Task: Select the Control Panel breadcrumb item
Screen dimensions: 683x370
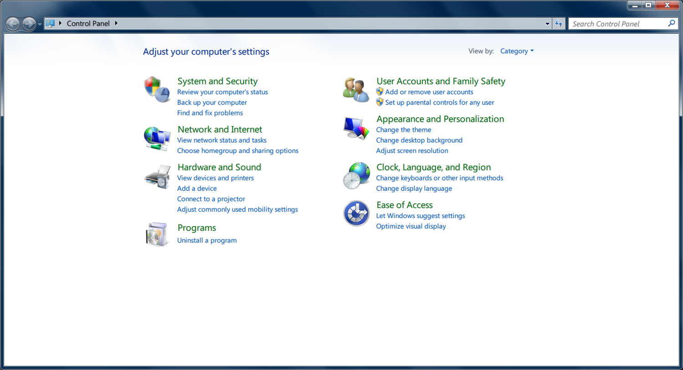Action: point(88,24)
